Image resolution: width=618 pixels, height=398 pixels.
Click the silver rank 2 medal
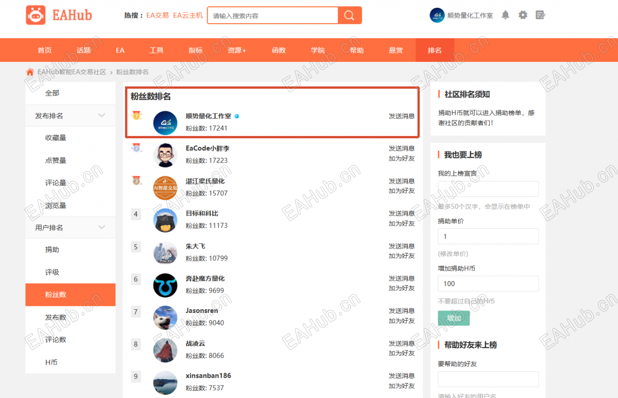136,148
